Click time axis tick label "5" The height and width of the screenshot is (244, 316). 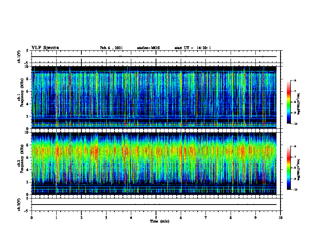pyautogui.click(x=156, y=218)
